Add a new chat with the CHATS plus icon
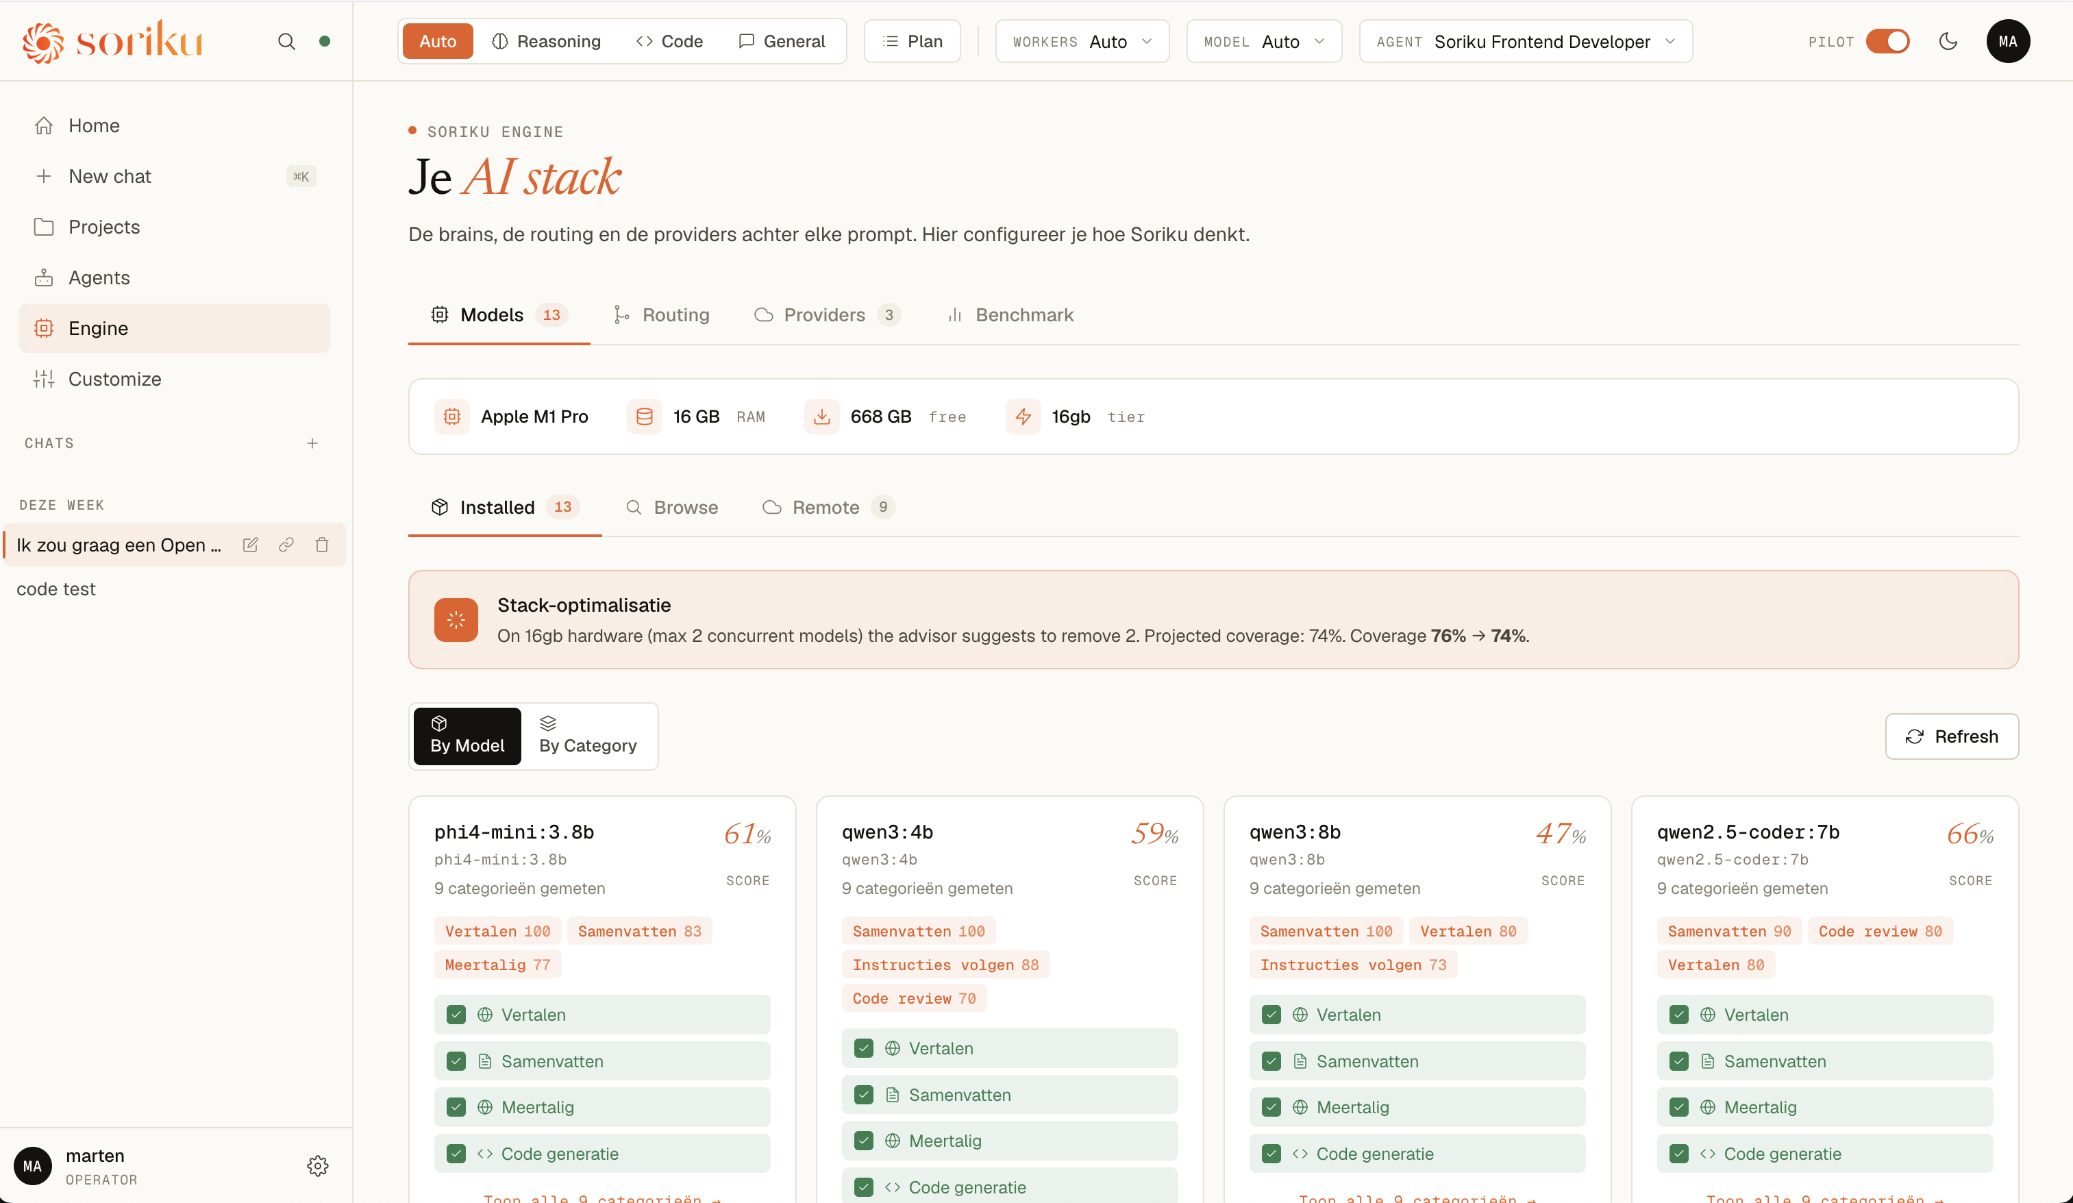2073x1203 pixels. click(312, 443)
